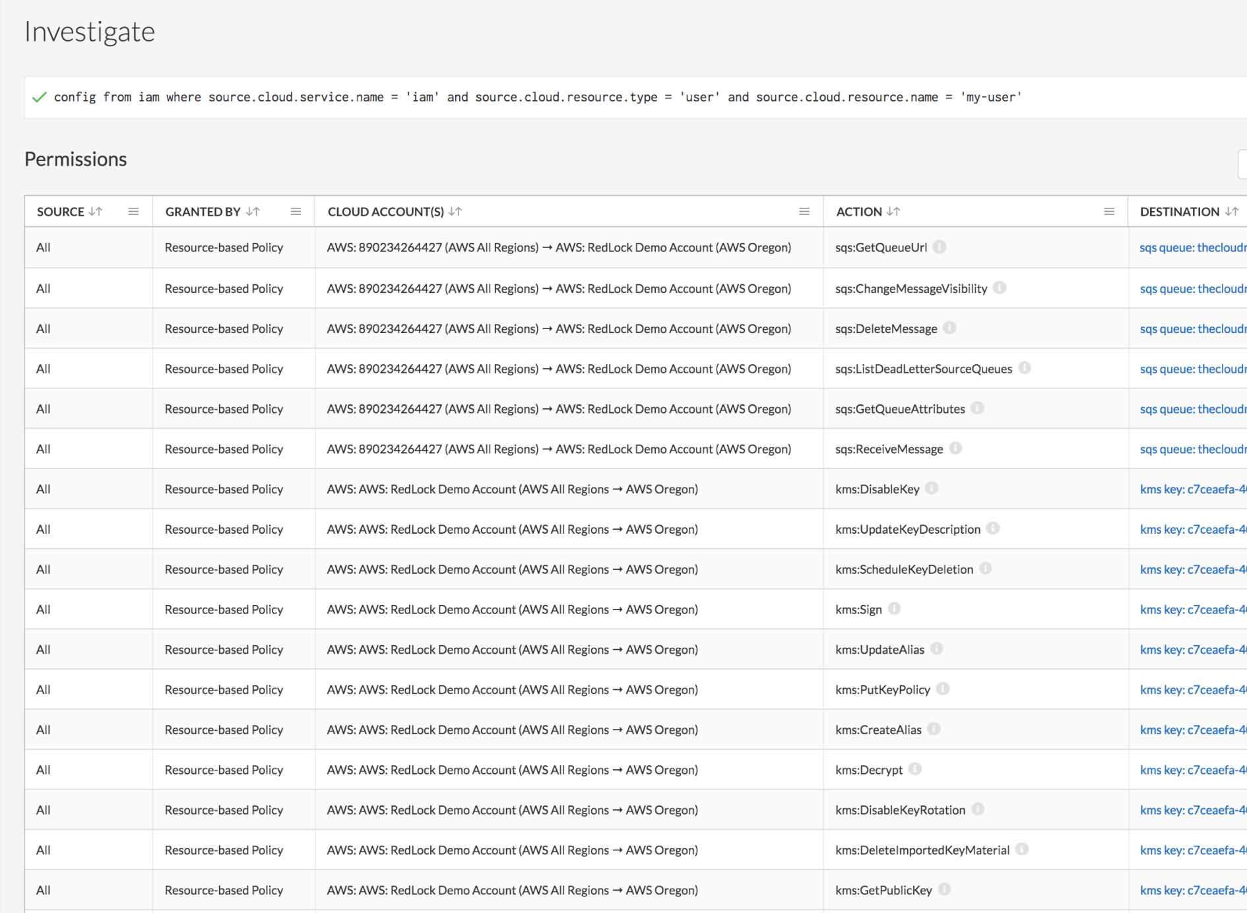Click info icon next to sqs:DeleteMessage
Image resolution: width=1247 pixels, height=913 pixels.
pos(949,328)
